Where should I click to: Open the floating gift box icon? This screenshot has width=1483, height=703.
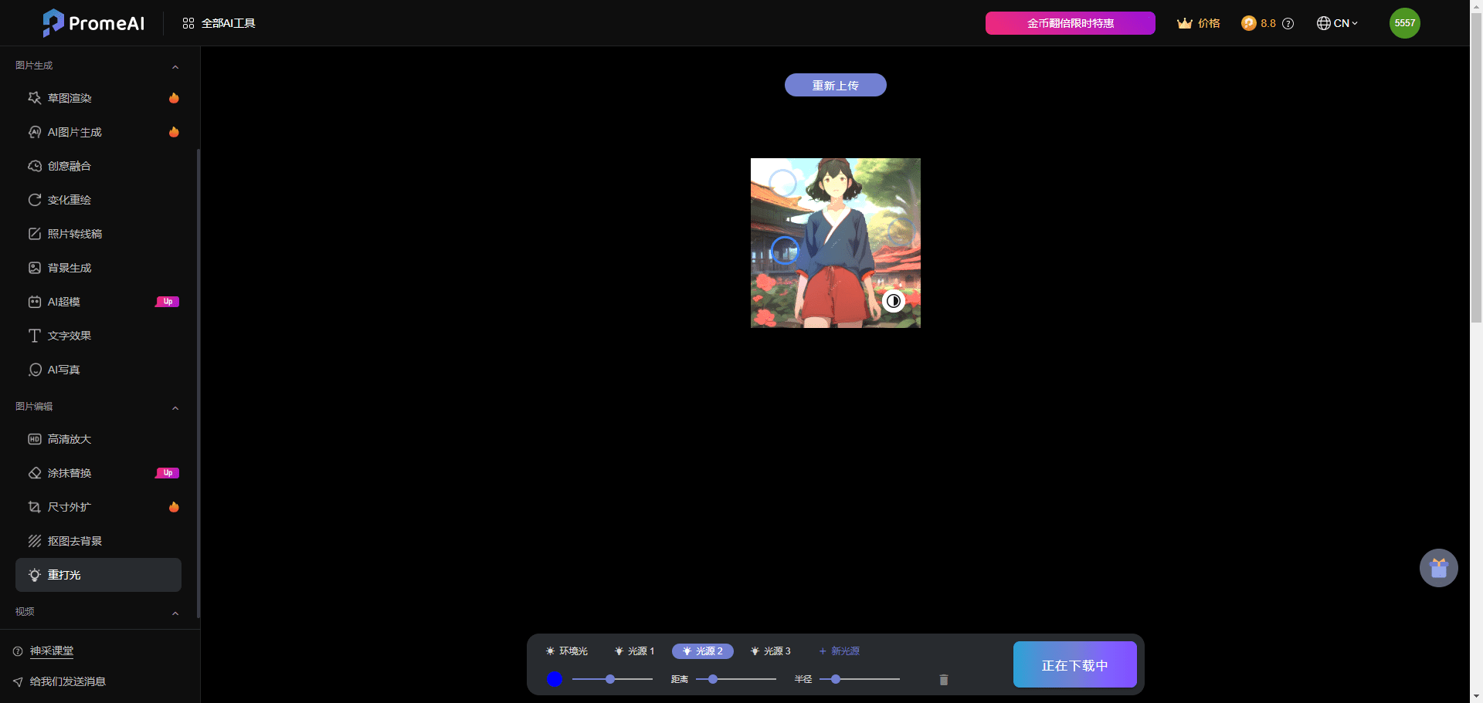(1439, 568)
